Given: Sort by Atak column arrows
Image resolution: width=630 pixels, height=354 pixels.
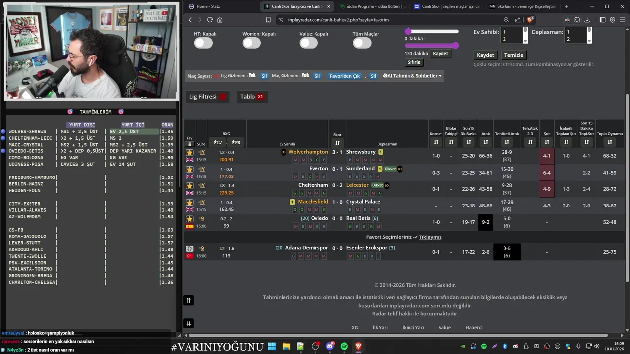Looking at the screenshot, I should coord(486,142).
